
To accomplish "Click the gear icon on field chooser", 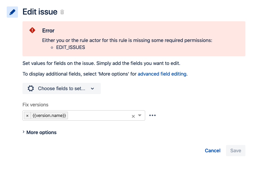I will (x=31, y=88).
